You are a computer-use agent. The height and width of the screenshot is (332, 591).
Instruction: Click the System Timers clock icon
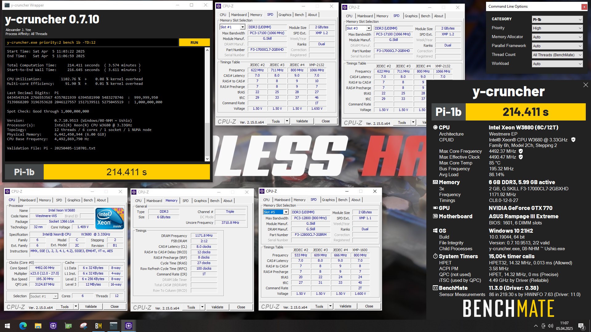[x=435, y=256]
